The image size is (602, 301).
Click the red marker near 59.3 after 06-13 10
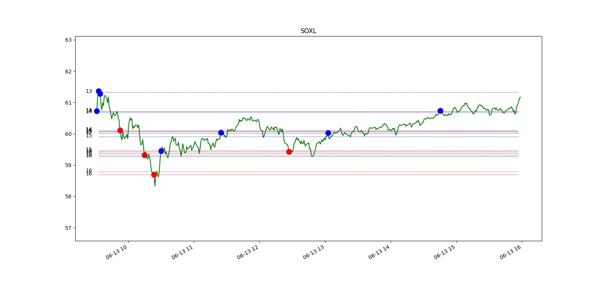[x=144, y=155]
